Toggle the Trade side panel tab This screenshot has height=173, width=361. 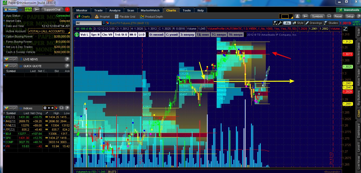358,32
